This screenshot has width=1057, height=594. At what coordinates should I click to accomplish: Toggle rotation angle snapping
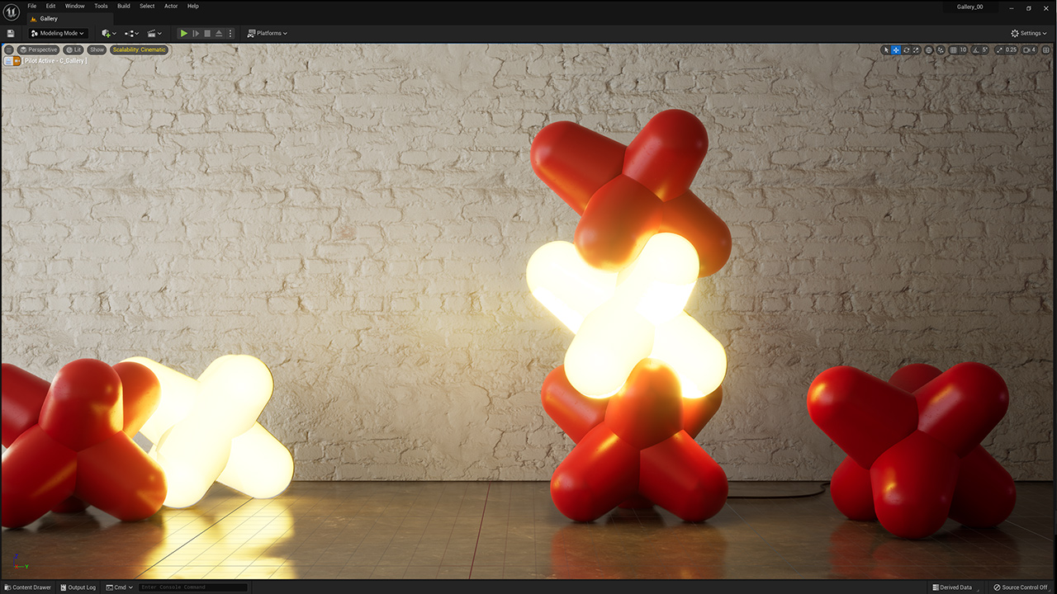coord(974,50)
